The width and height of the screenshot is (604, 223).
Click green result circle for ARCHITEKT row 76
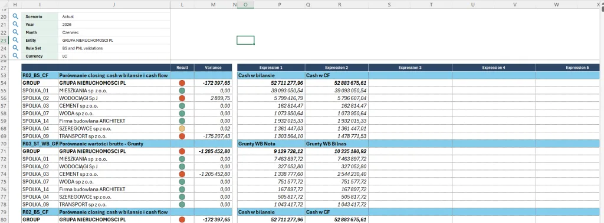(x=182, y=189)
